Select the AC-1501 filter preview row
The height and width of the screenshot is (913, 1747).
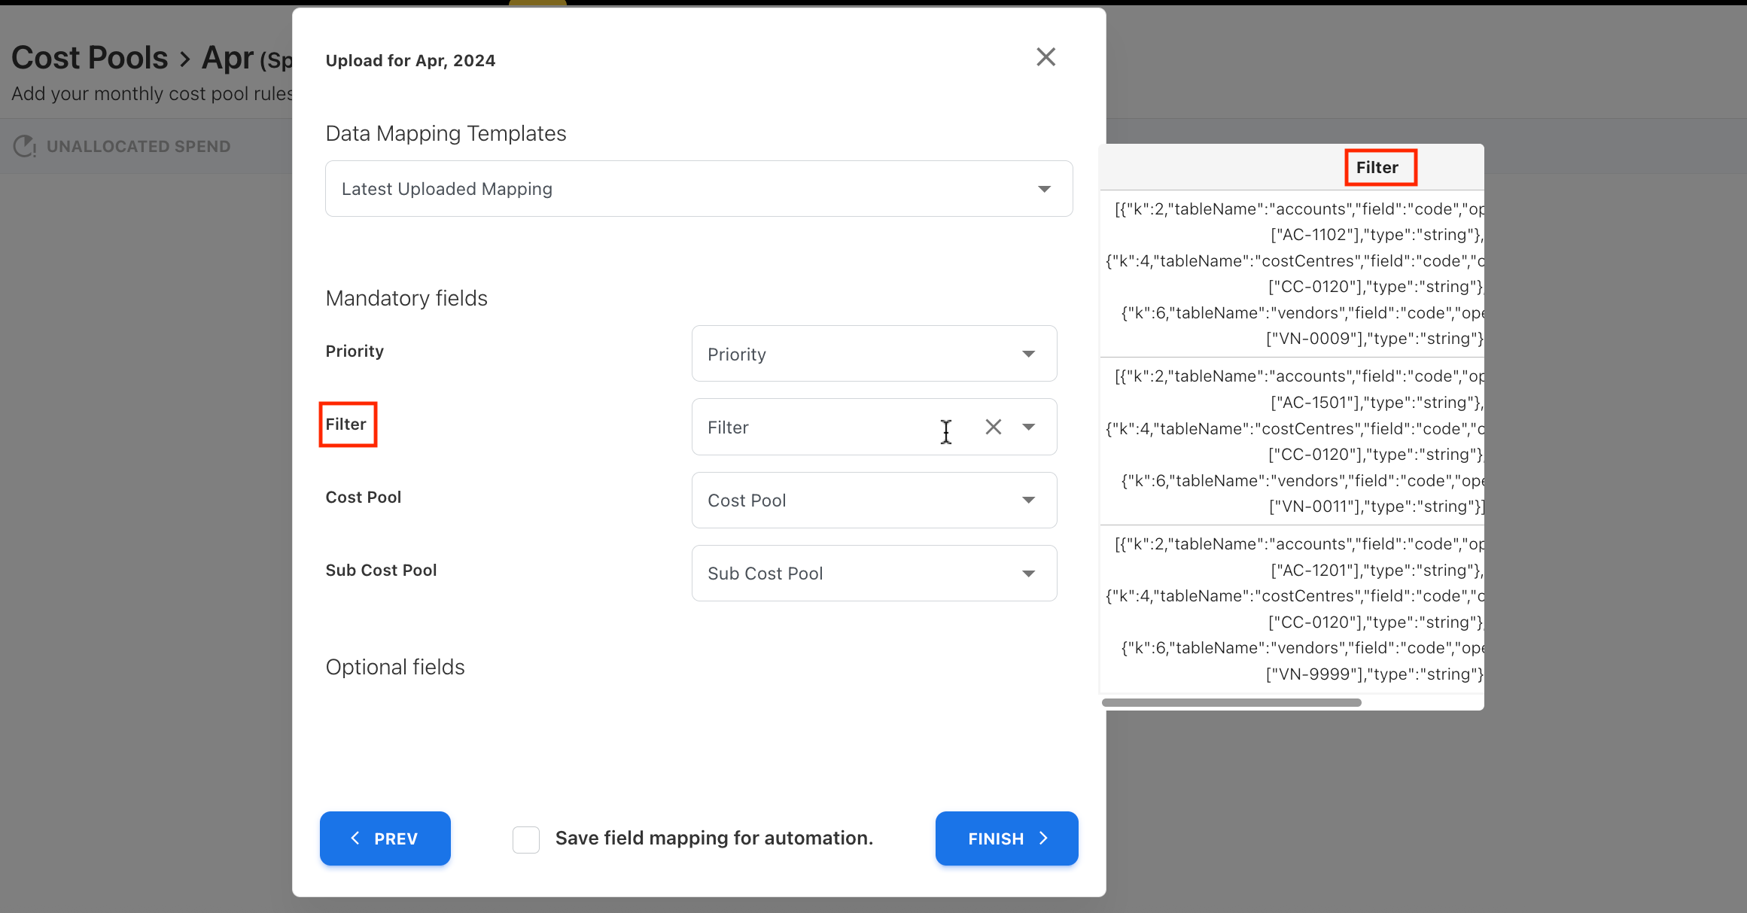point(1292,441)
